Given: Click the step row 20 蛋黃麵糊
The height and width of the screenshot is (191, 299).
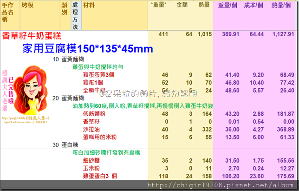Looking at the screenshot, I should (x=68, y=98).
